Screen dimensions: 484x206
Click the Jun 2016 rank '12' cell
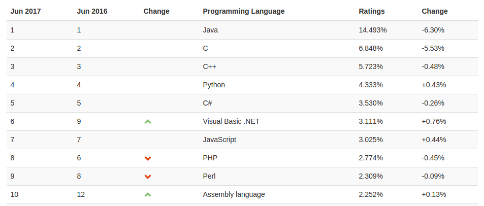point(81,195)
